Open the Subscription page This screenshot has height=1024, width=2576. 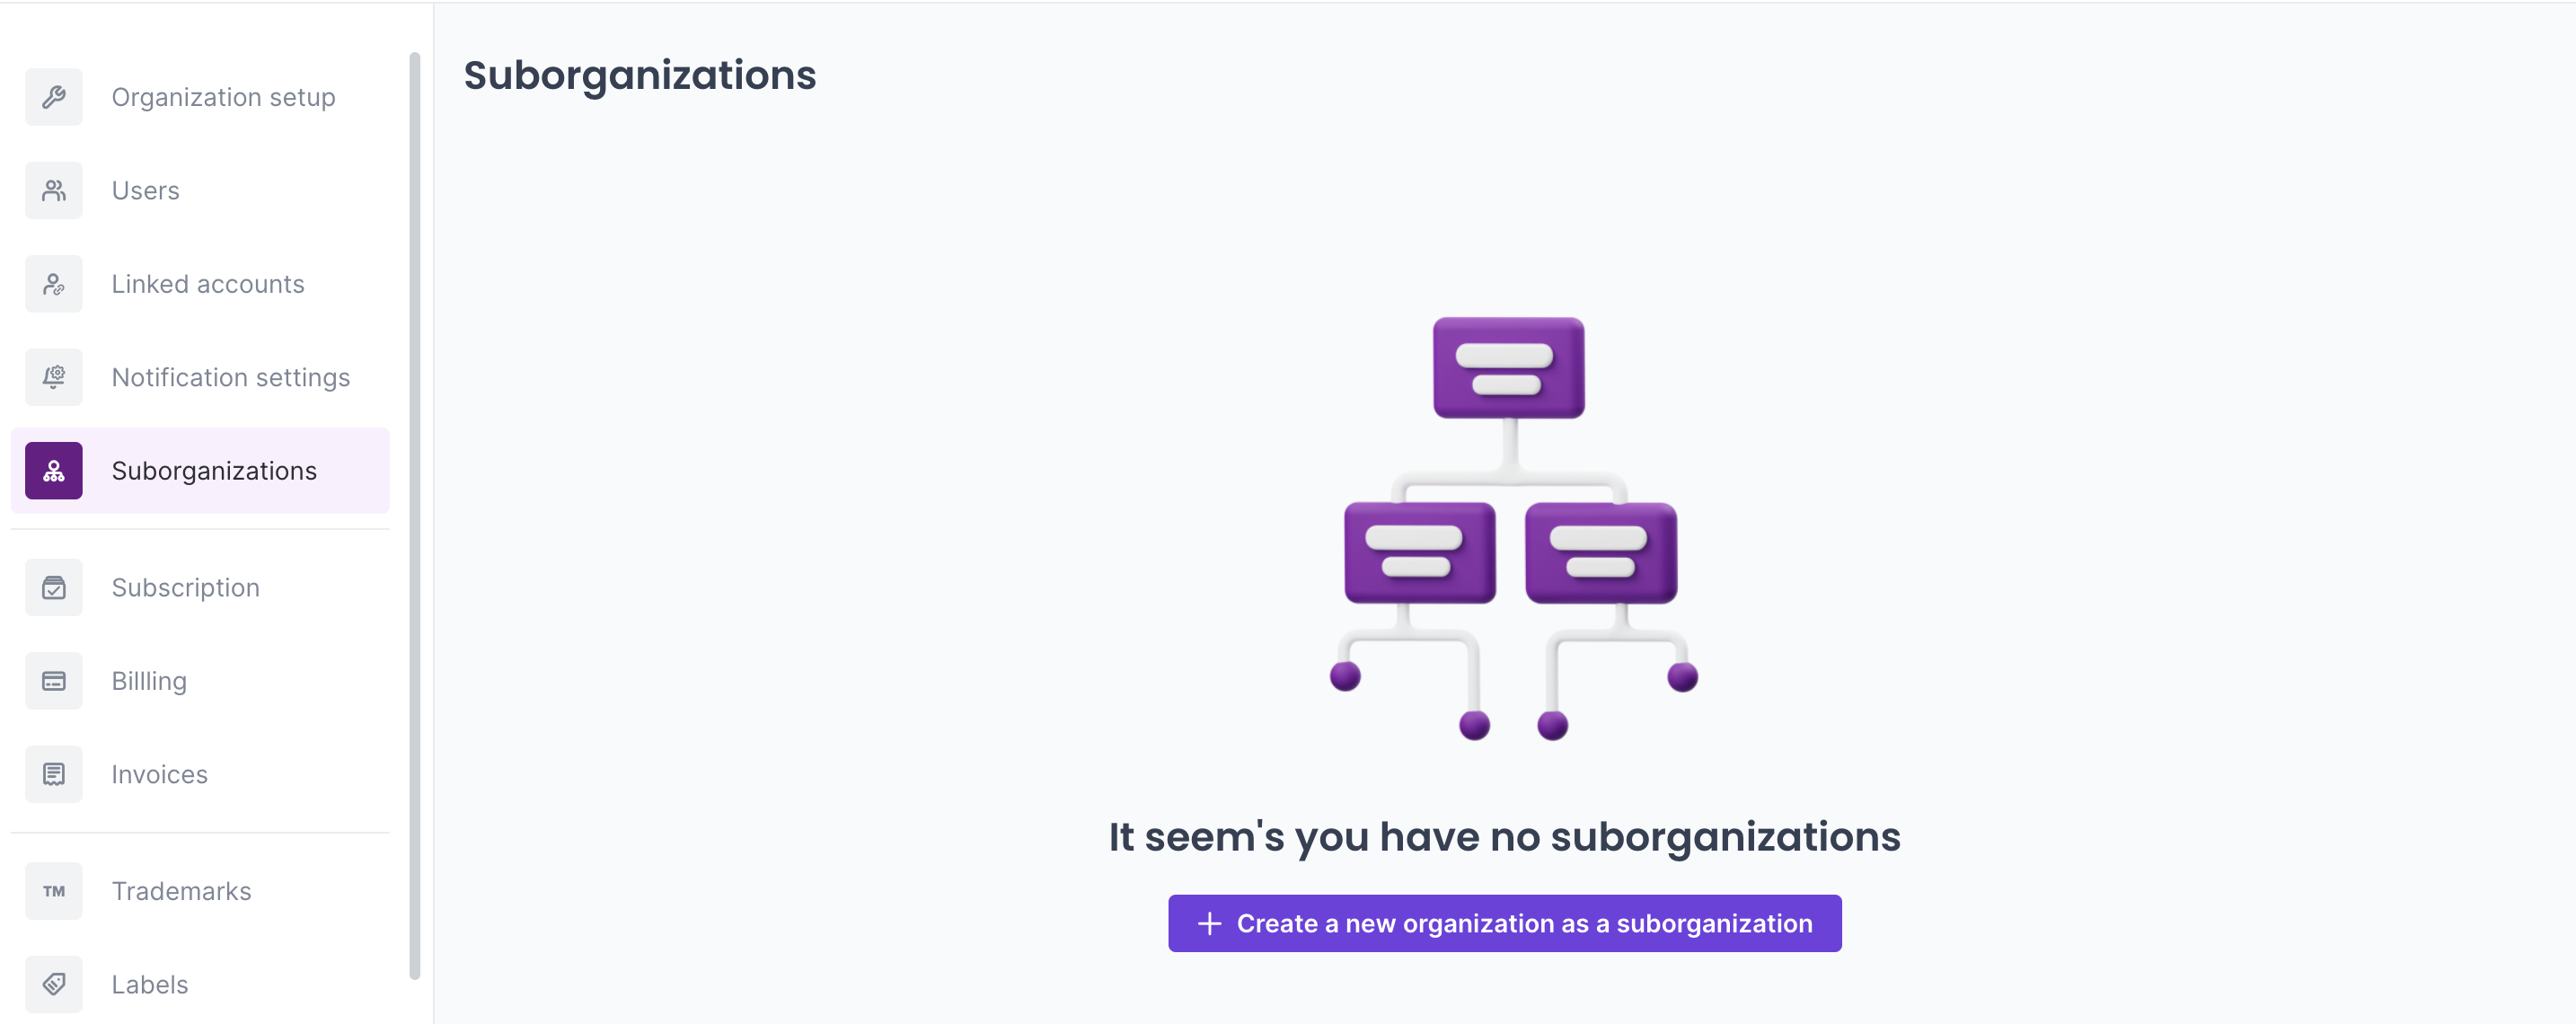(186, 588)
